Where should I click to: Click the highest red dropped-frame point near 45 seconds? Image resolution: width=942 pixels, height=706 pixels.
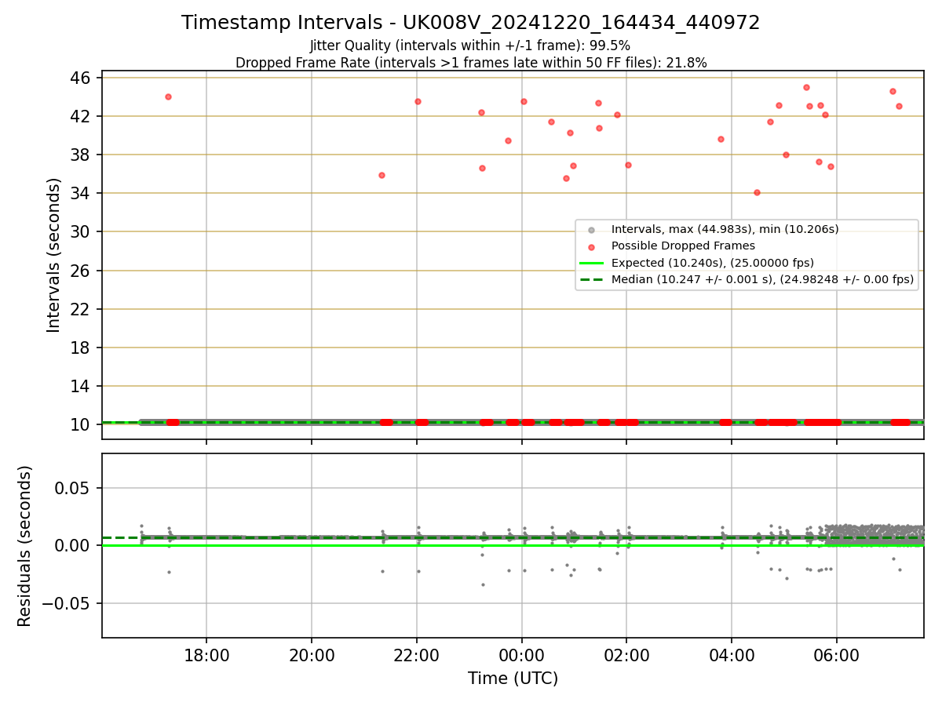(806, 87)
